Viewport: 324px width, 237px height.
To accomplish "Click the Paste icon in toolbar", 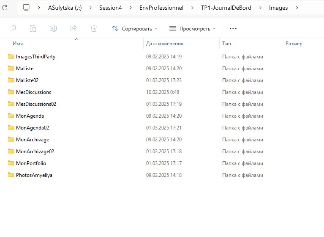I will [33, 28].
